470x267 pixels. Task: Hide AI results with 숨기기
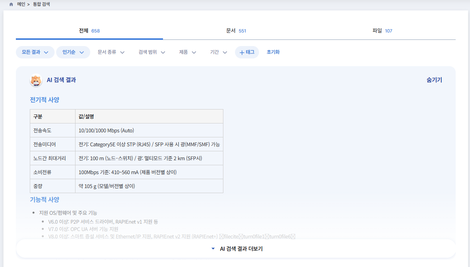(434, 80)
